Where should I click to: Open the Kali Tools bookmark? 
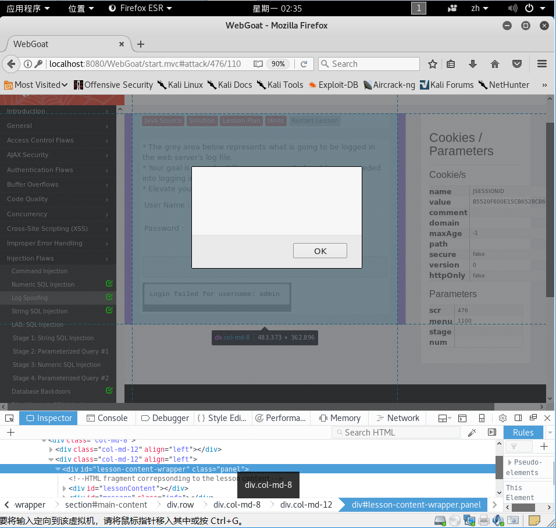click(280, 85)
